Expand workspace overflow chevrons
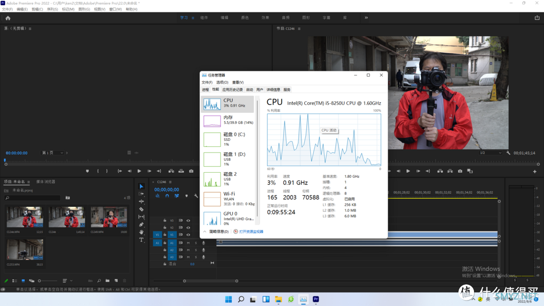The height and width of the screenshot is (306, 544). [x=366, y=18]
